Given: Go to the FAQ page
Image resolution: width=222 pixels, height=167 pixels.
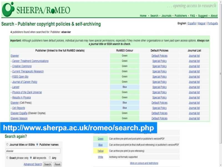Looking at the screenshot, I should (192, 16).
